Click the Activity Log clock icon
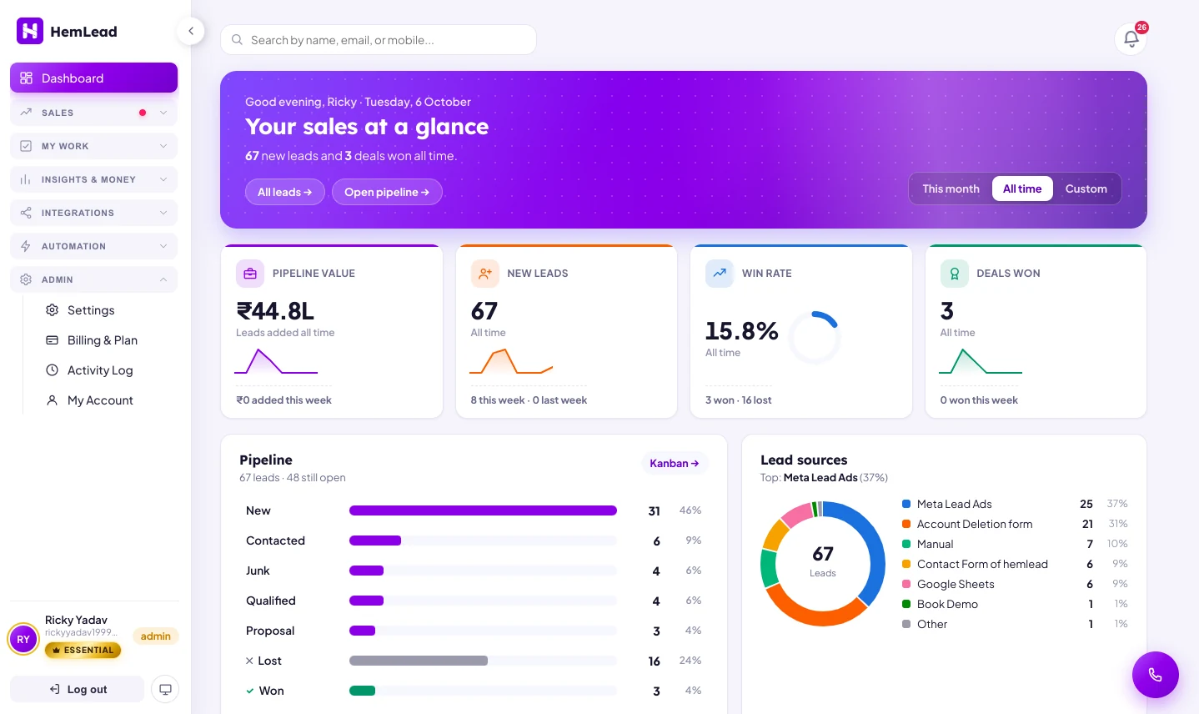Viewport: 1199px width, 714px height. pyautogui.click(x=52, y=370)
